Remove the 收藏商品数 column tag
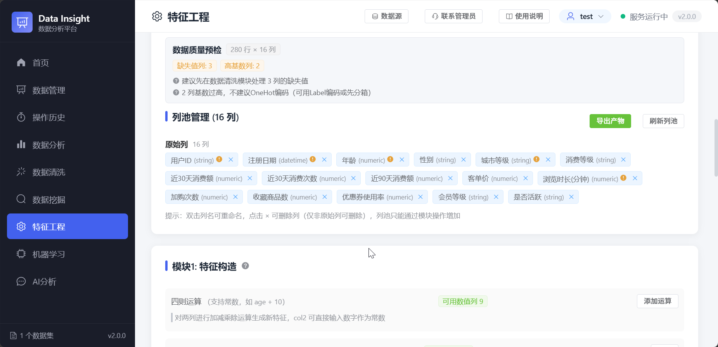 click(x=325, y=197)
